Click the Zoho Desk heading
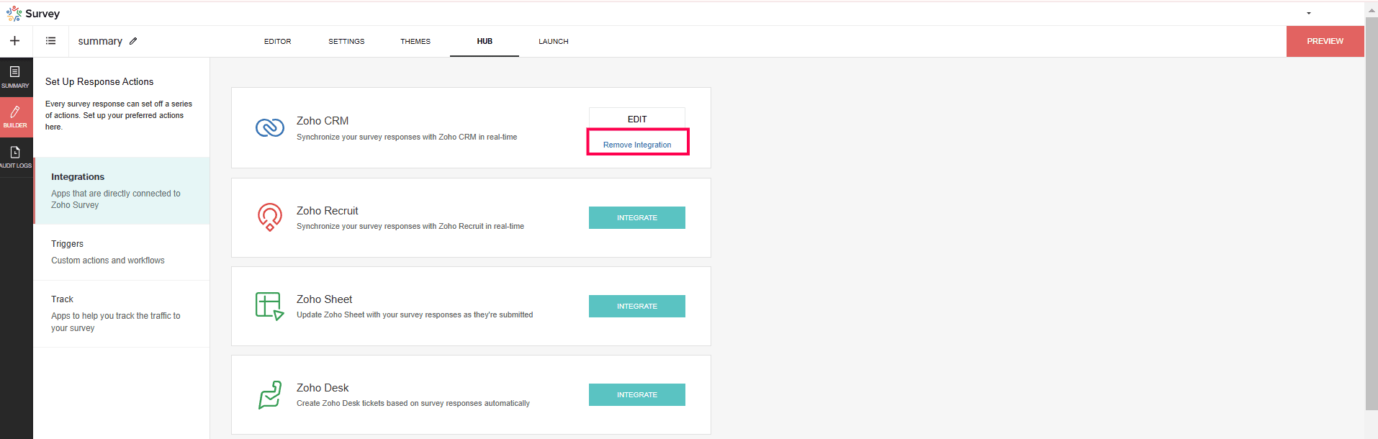Viewport: 1378px width, 439px height. click(x=323, y=388)
